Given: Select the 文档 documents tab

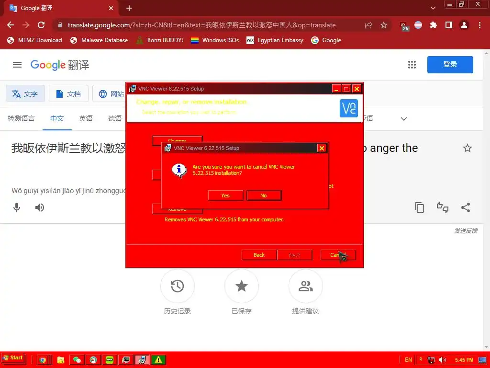Looking at the screenshot, I should [68, 93].
